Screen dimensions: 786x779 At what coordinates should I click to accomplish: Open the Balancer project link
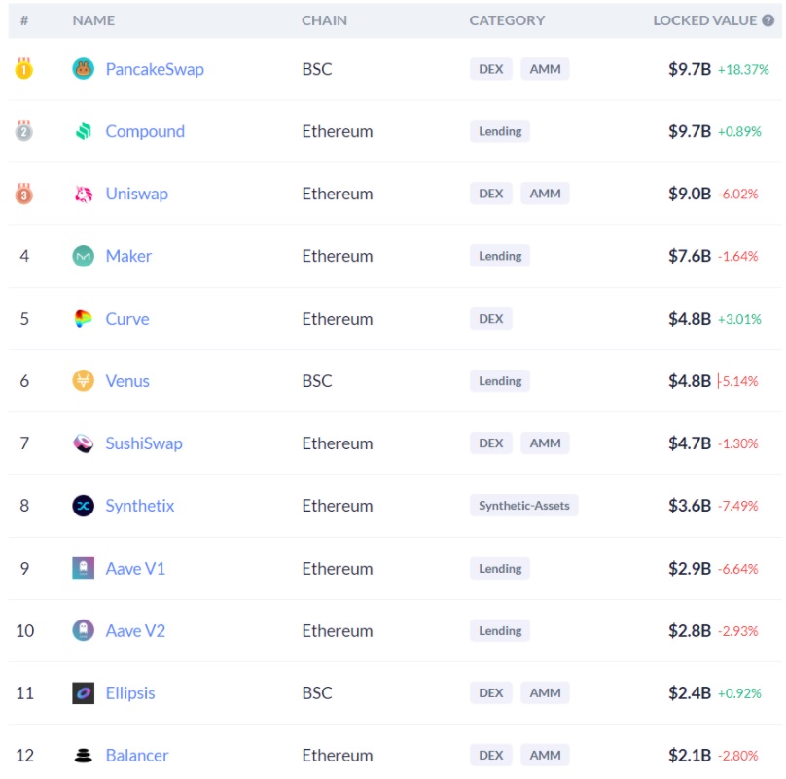point(137,756)
